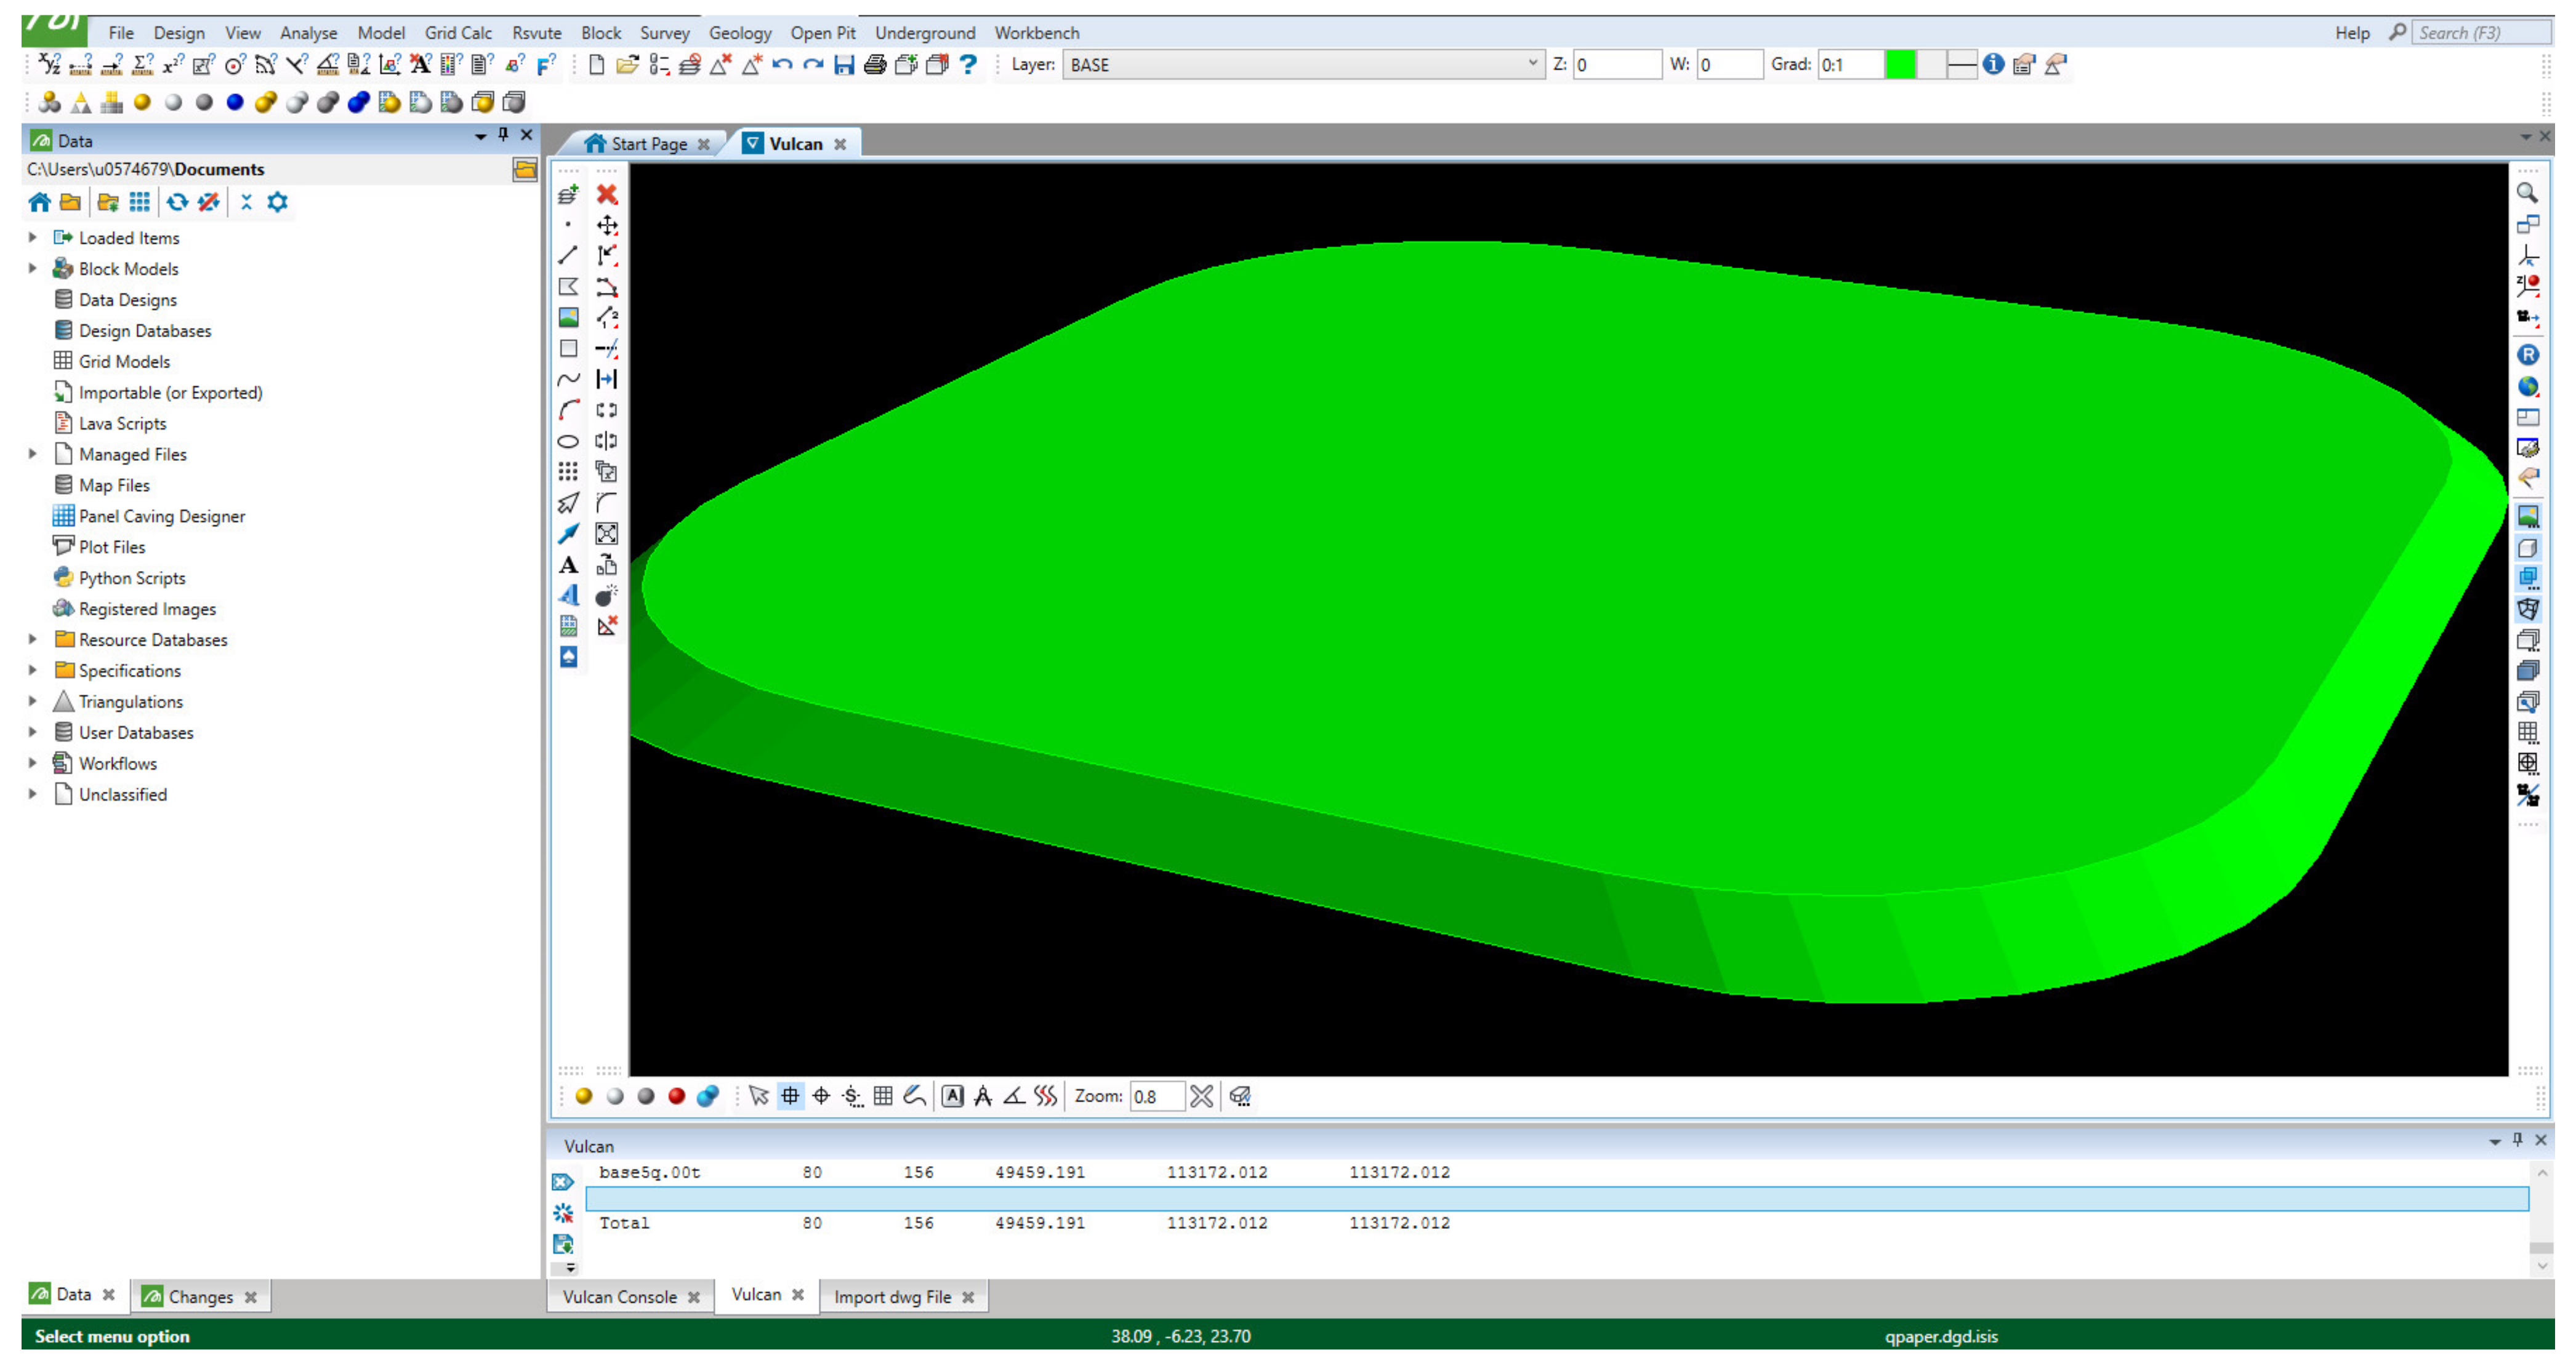Open the Python Scripts item
This screenshot has width=2576, height=1371.
pyautogui.click(x=132, y=578)
